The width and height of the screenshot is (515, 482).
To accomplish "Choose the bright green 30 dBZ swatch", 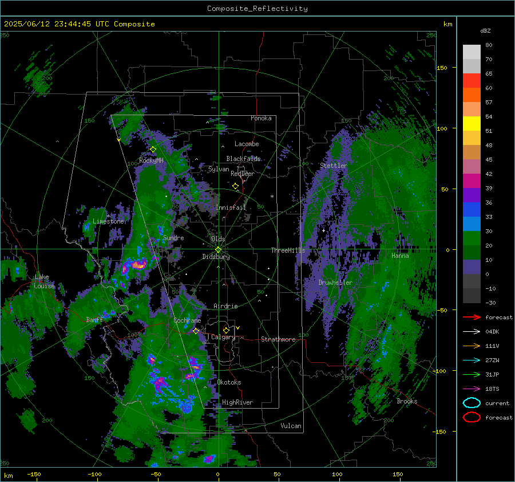I will tap(472, 238).
